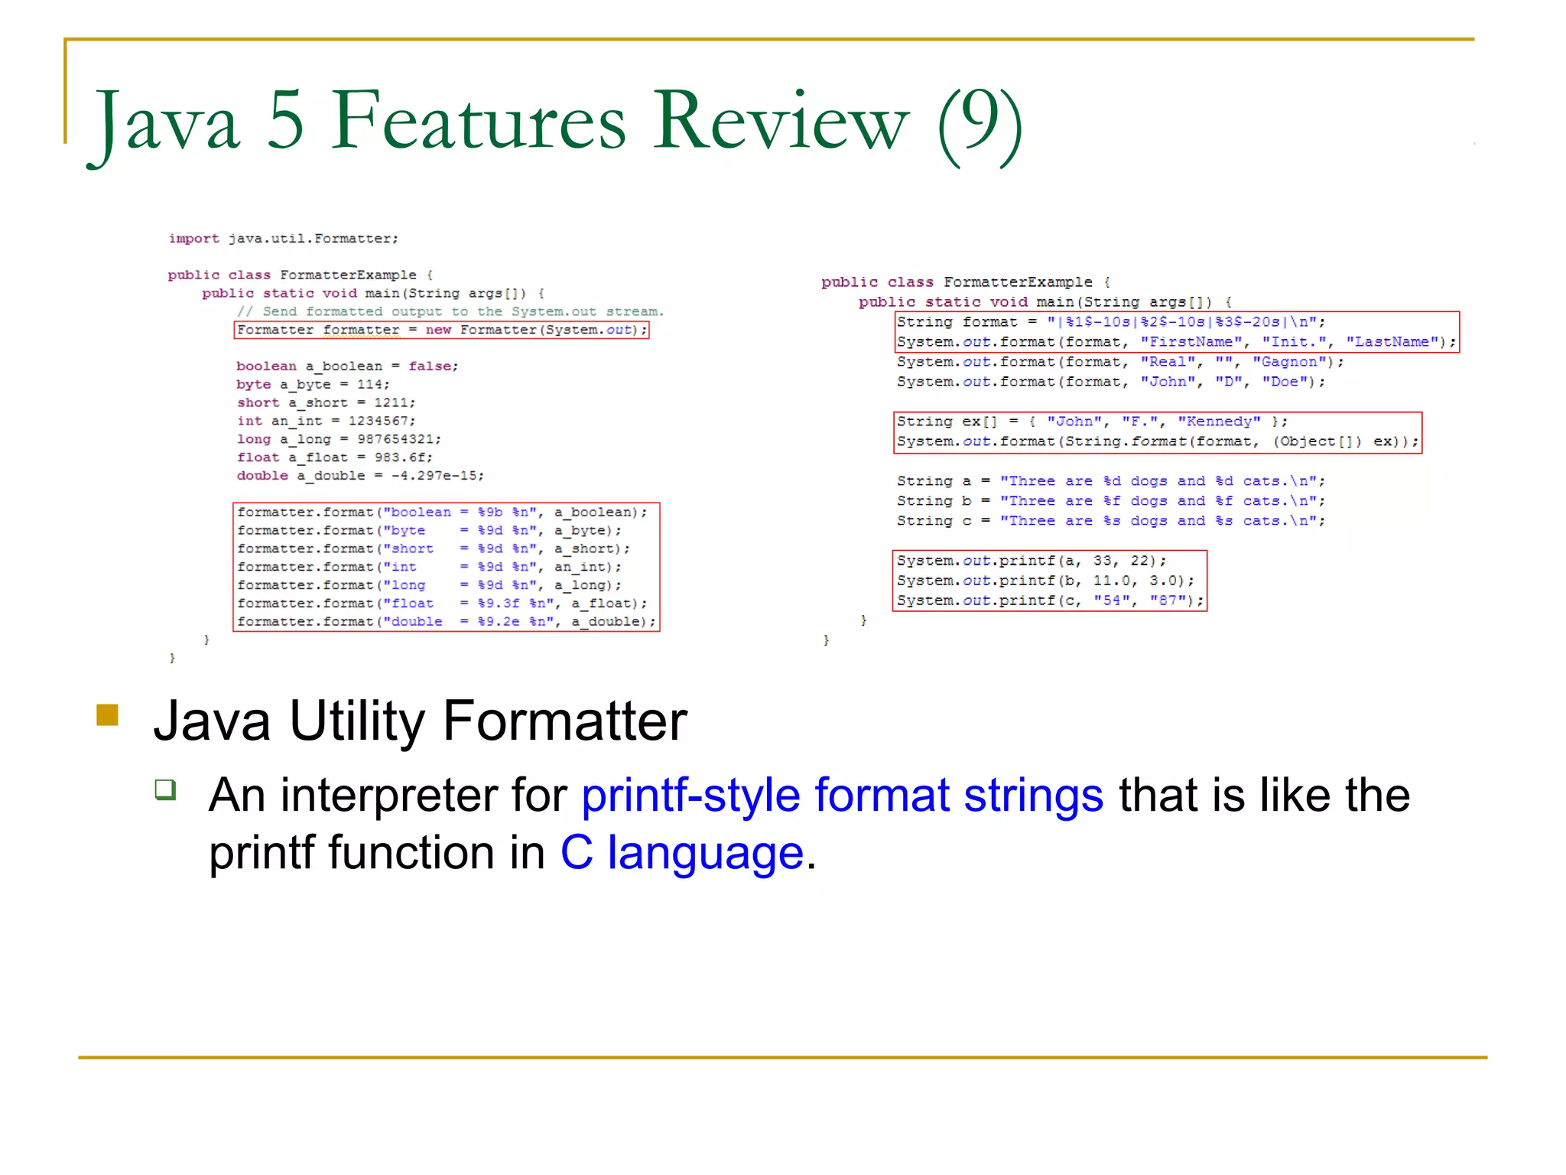The height and width of the screenshot is (1175, 1566).
Task: Click the line "String ex[] = { "John", "F.", "Kennedy" };"
Action: [1093, 422]
